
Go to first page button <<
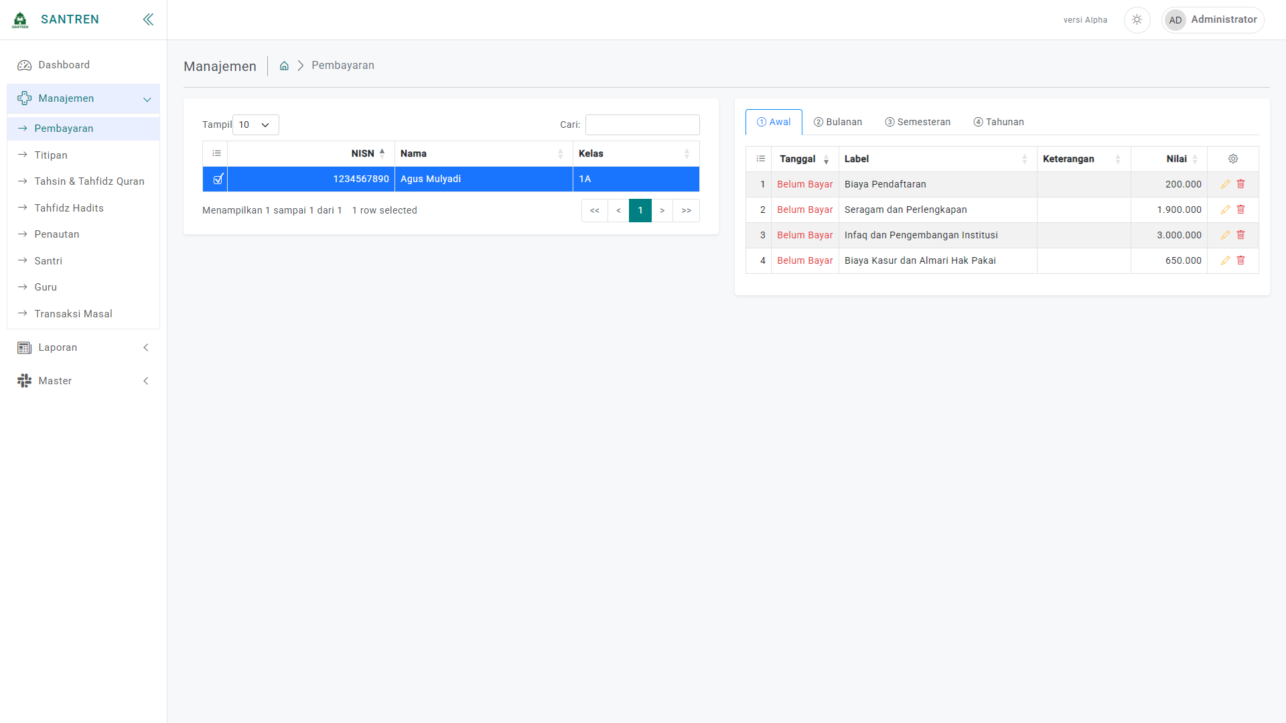595,210
